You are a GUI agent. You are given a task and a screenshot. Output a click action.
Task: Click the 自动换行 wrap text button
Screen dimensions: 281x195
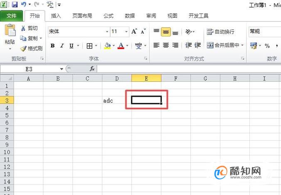tap(220, 32)
